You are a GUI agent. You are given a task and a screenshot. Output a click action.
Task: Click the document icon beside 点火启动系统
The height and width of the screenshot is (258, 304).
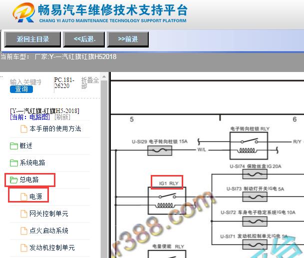(24, 230)
